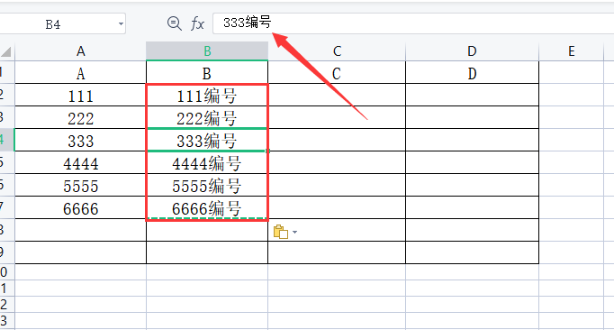Select cell B4 containing 333编号

tap(207, 140)
